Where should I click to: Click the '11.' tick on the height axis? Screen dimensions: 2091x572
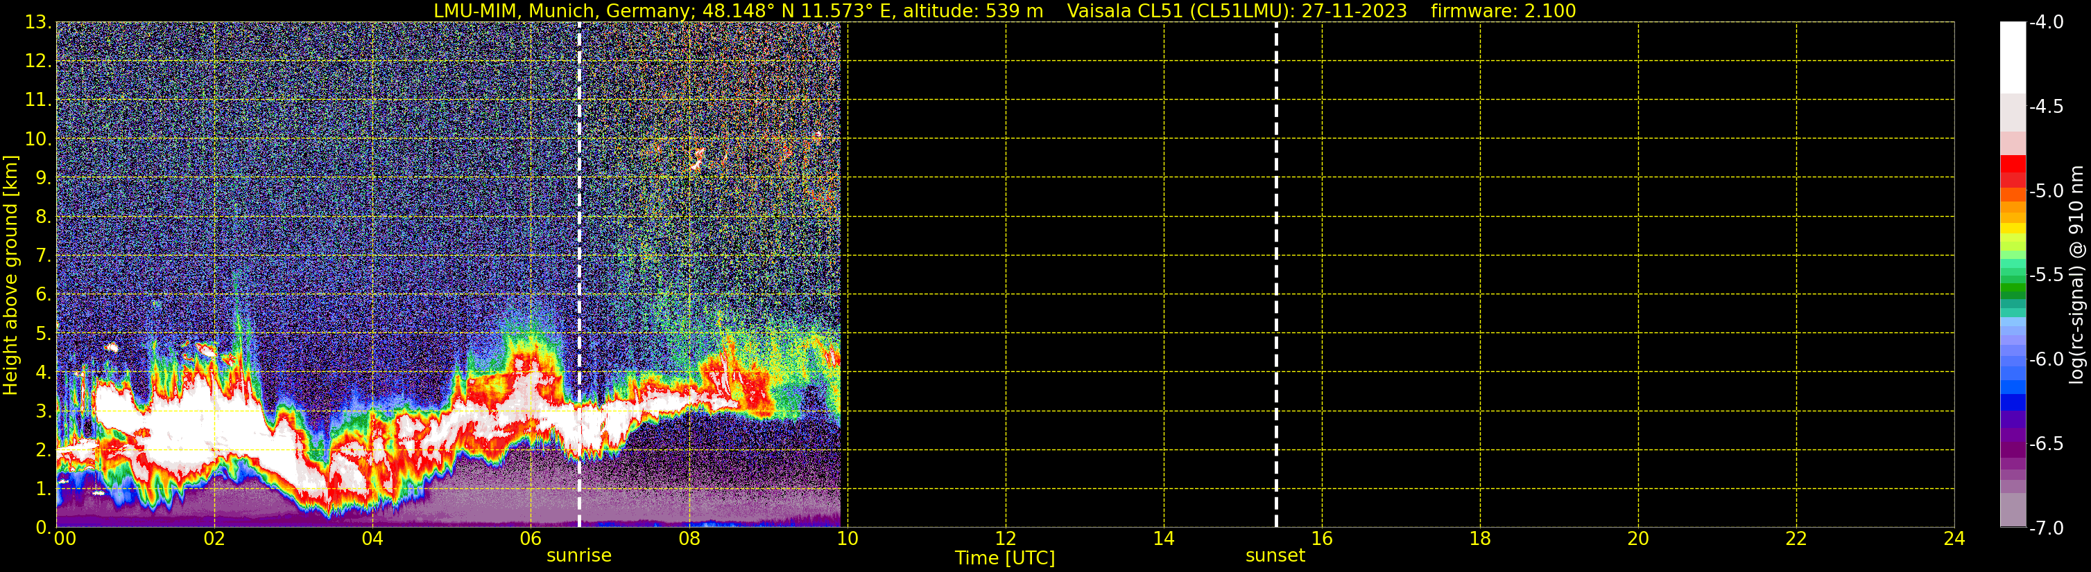tap(37, 100)
